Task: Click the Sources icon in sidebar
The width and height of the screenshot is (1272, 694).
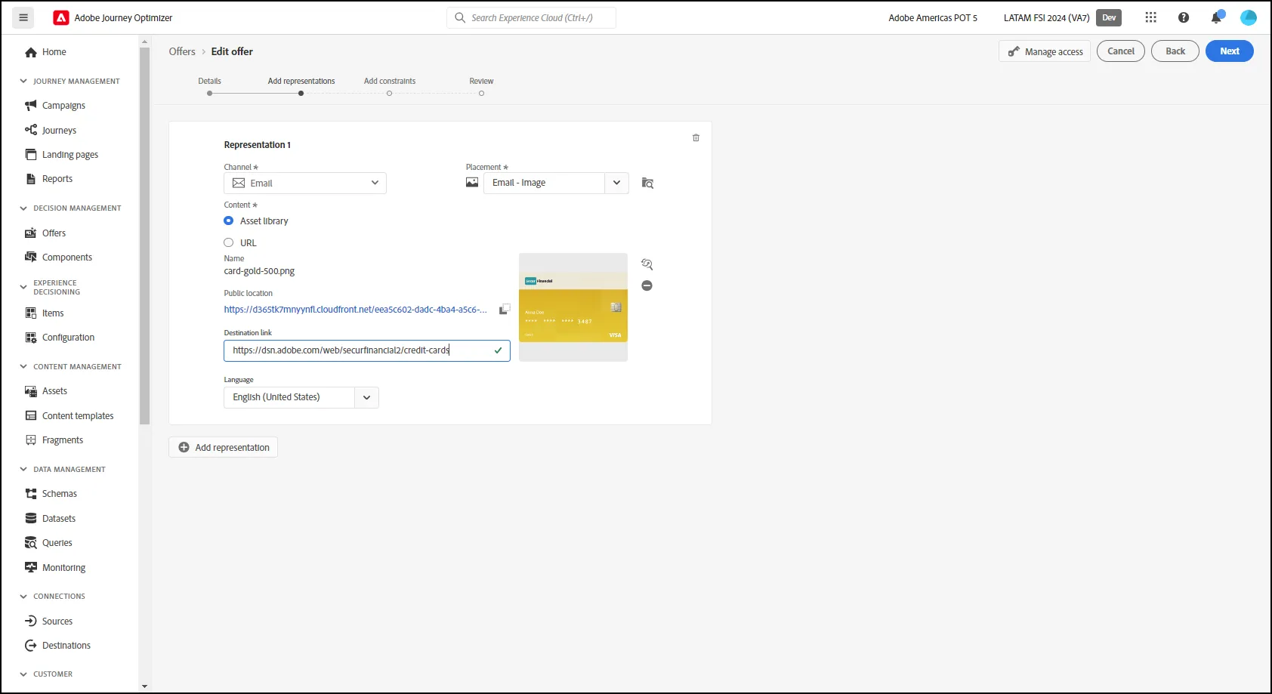Action: [x=31, y=621]
